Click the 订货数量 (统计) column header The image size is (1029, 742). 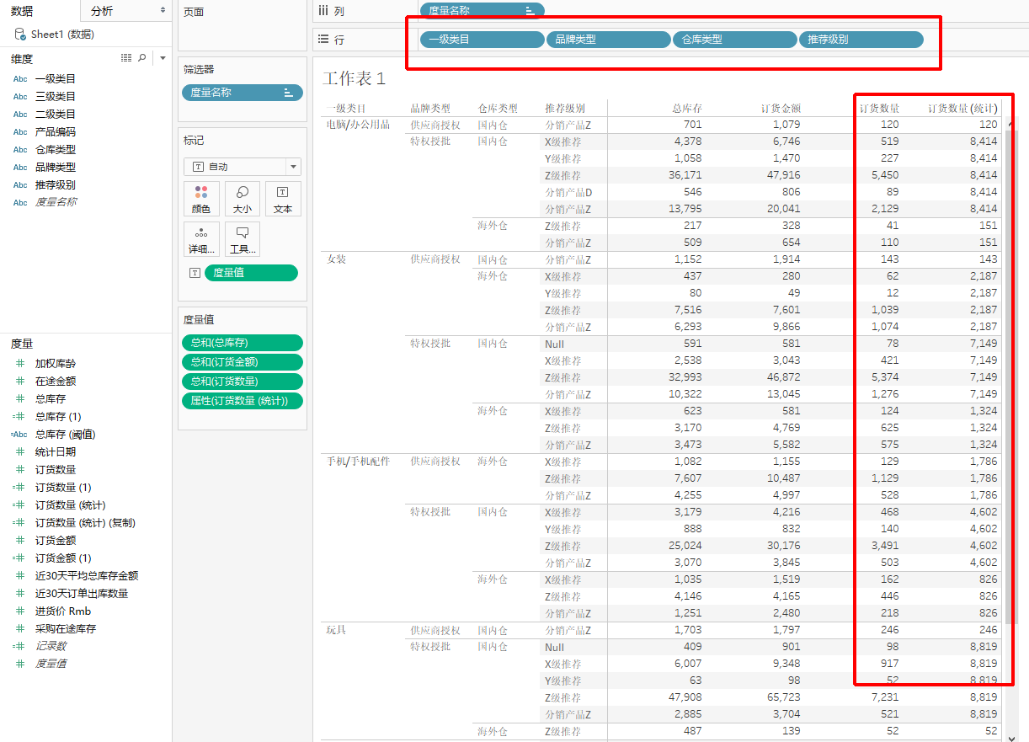pyautogui.click(x=962, y=109)
